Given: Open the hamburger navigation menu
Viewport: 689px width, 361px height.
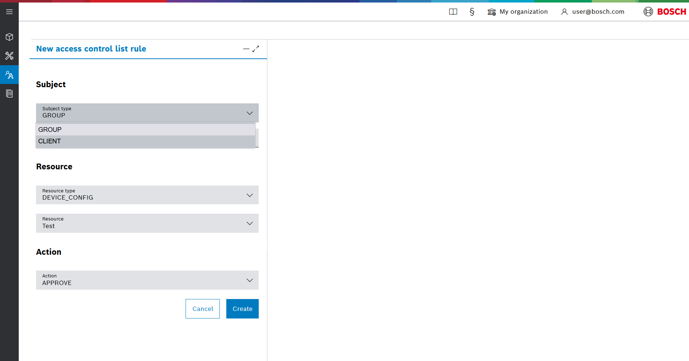Looking at the screenshot, I should pos(9,12).
